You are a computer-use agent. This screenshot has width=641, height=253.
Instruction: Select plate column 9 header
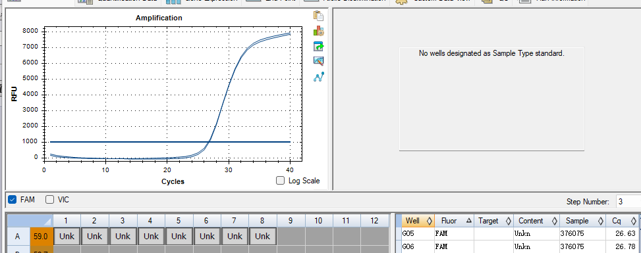tap(291, 221)
